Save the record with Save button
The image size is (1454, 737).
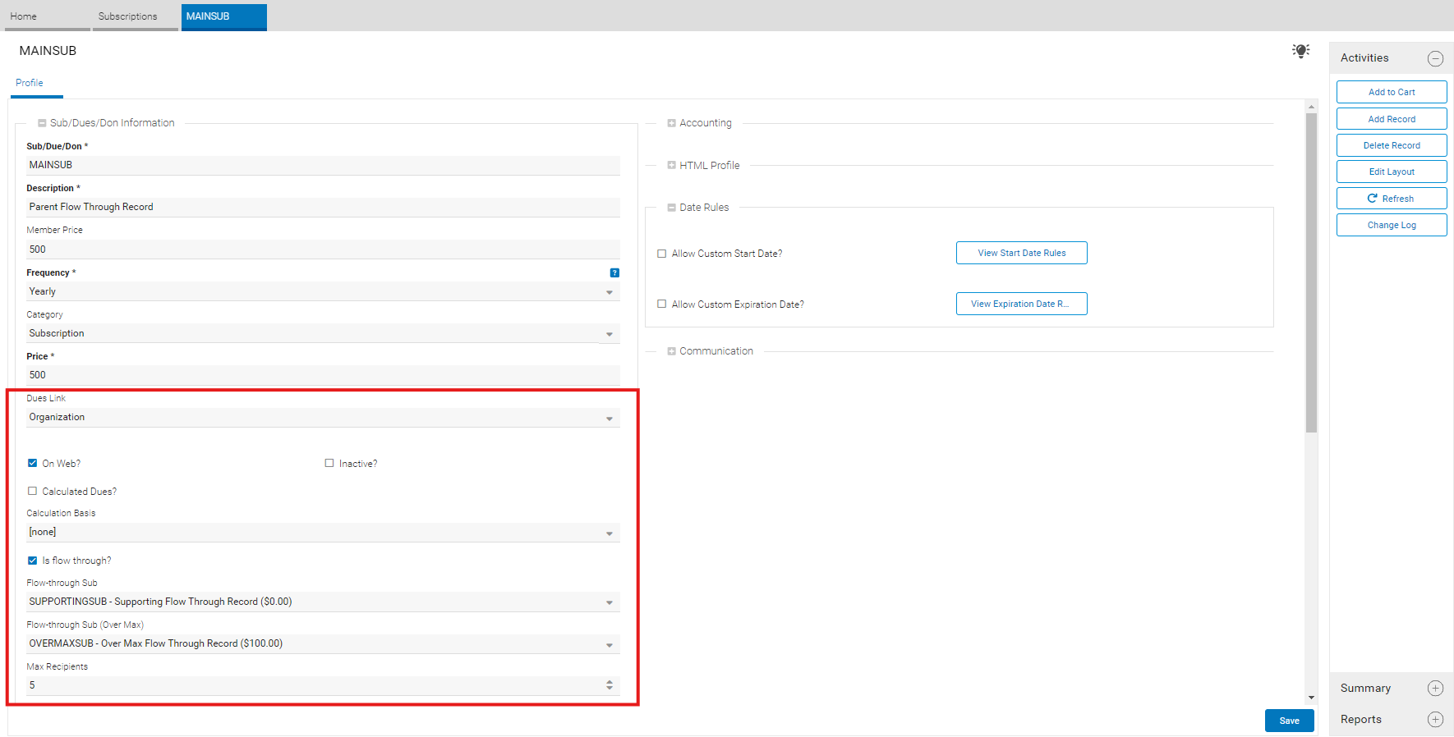pyautogui.click(x=1290, y=721)
